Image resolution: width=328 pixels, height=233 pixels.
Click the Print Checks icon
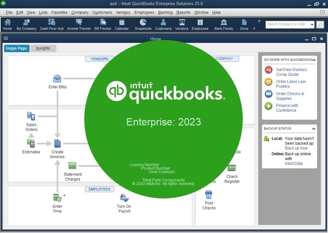(209, 195)
